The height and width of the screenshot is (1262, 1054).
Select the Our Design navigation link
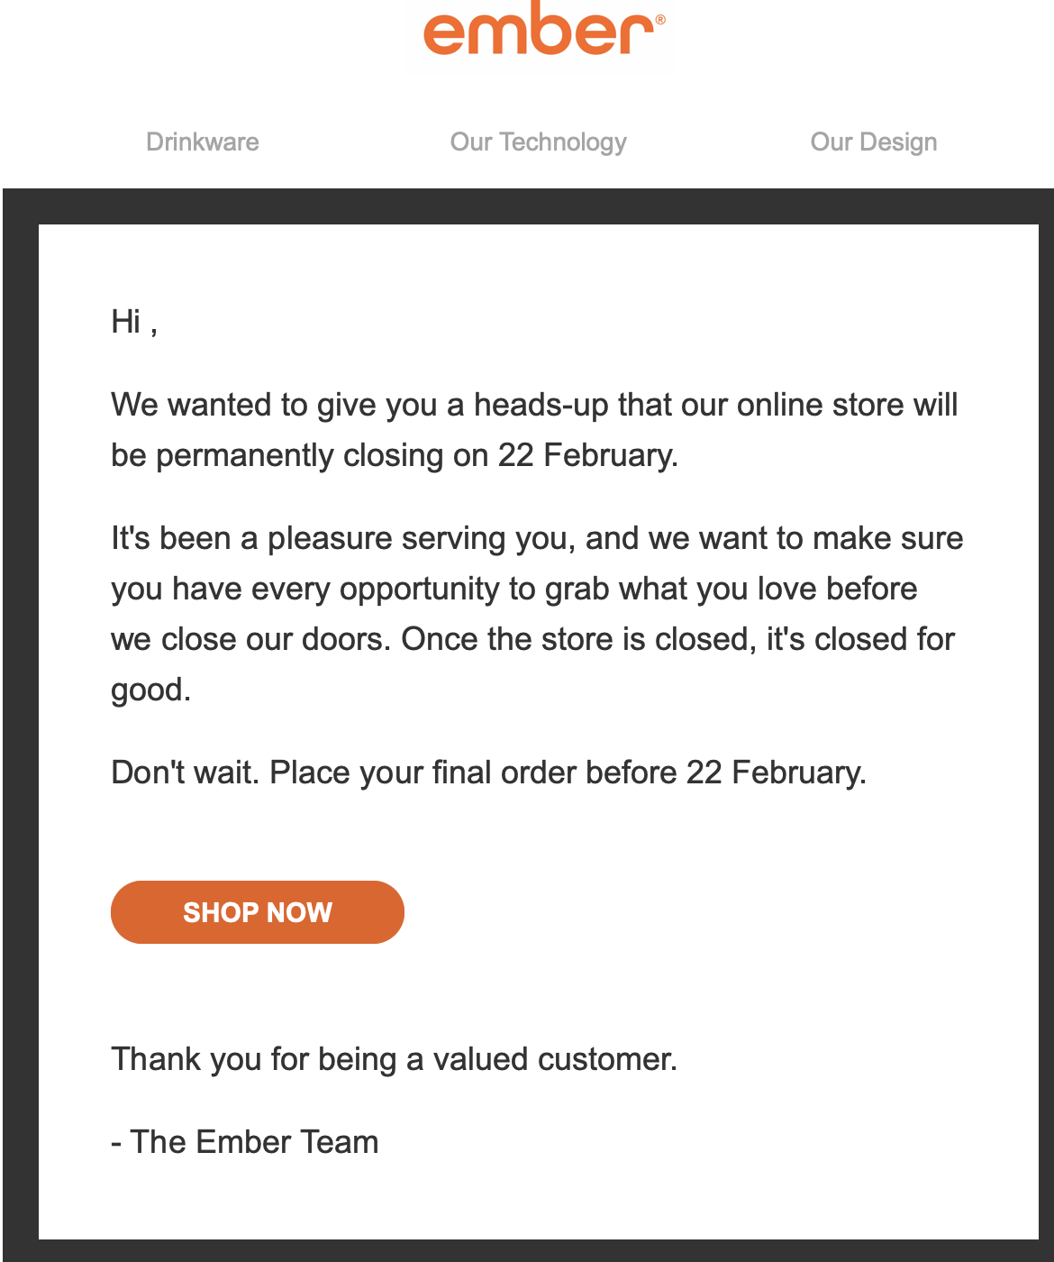click(x=873, y=142)
